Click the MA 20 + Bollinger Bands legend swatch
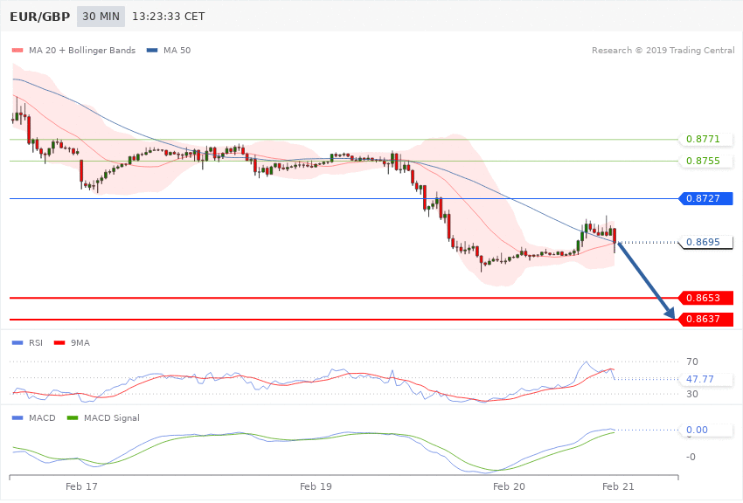 [x=17, y=50]
